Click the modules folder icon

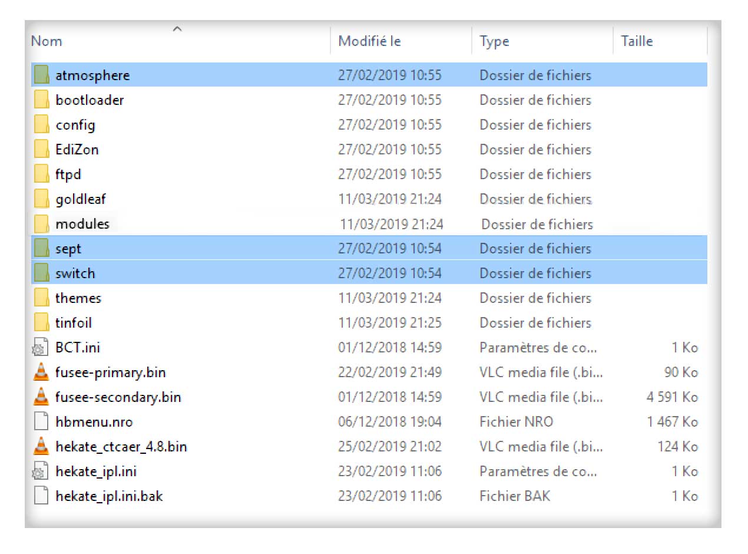pos(41,224)
